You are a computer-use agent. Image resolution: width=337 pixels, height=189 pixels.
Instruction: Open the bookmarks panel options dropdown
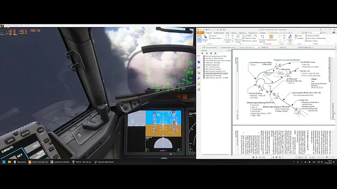(x=228, y=51)
